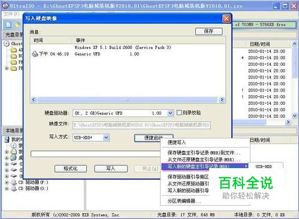Click the Windows XP 5.1 Build 2600 line
Screen dimensions: 299x219
[123, 47]
